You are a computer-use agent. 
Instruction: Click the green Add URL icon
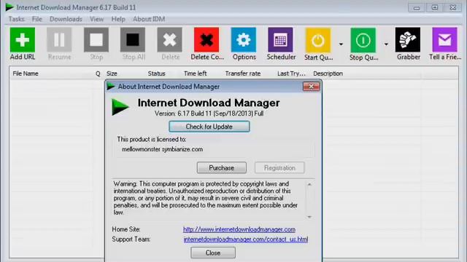point(23,40)
